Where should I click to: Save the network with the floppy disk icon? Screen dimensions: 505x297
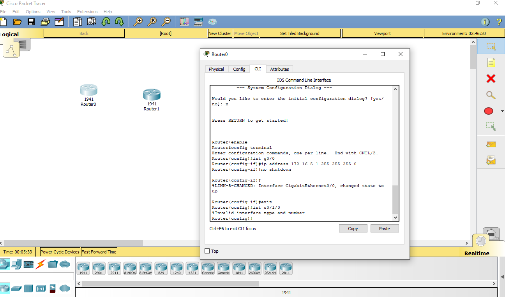[x=31, y=22]
